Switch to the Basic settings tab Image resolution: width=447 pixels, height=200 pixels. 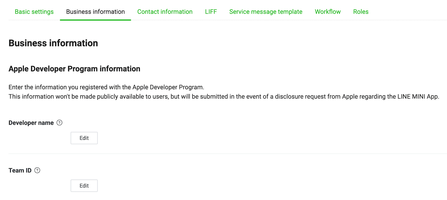pos(34,12)
